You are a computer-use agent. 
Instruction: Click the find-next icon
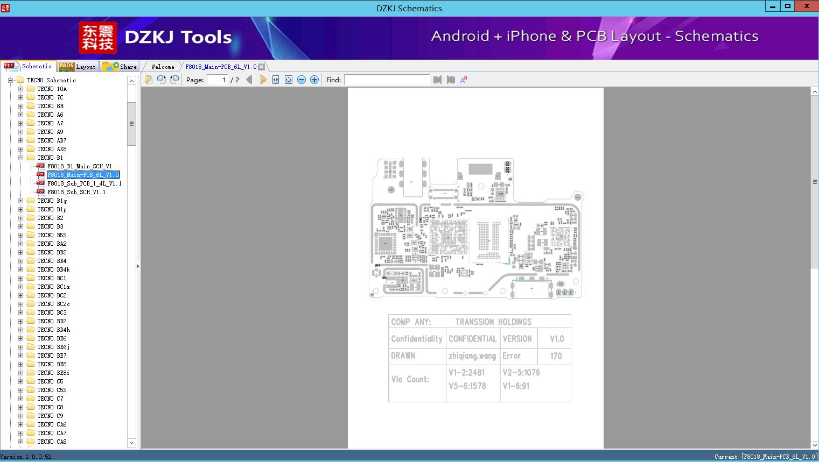point(451,80)
